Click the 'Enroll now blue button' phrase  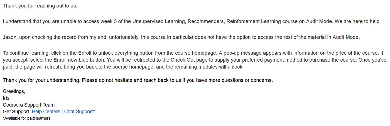tap(82, 60)
